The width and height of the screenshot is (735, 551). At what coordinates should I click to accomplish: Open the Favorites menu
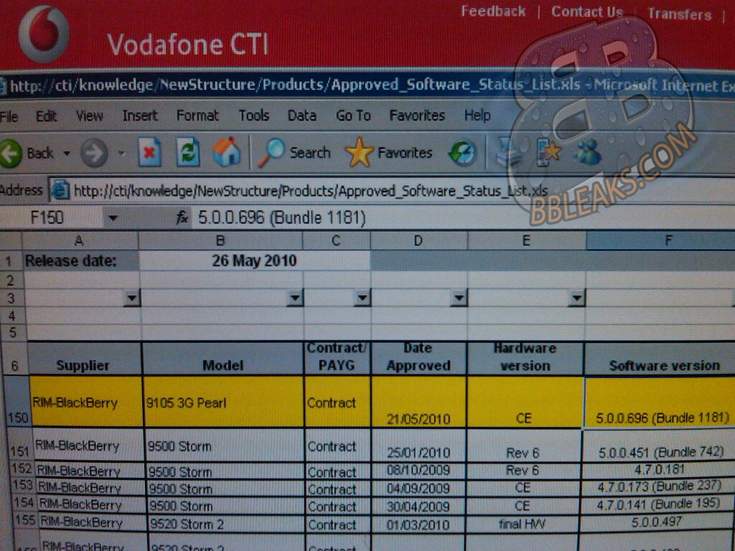pyautogui.click(x=417, y=116)
